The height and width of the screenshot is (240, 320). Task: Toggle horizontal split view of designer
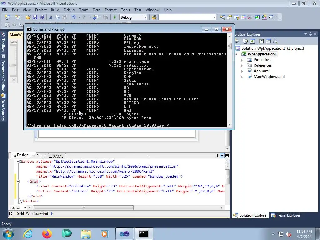(222, 156)
